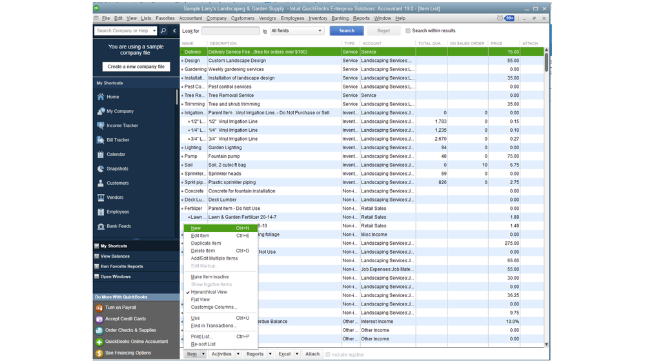Viewport: 645px width, 363px height.
Task: Open the Accountant menu
Action: coord(190,18)
